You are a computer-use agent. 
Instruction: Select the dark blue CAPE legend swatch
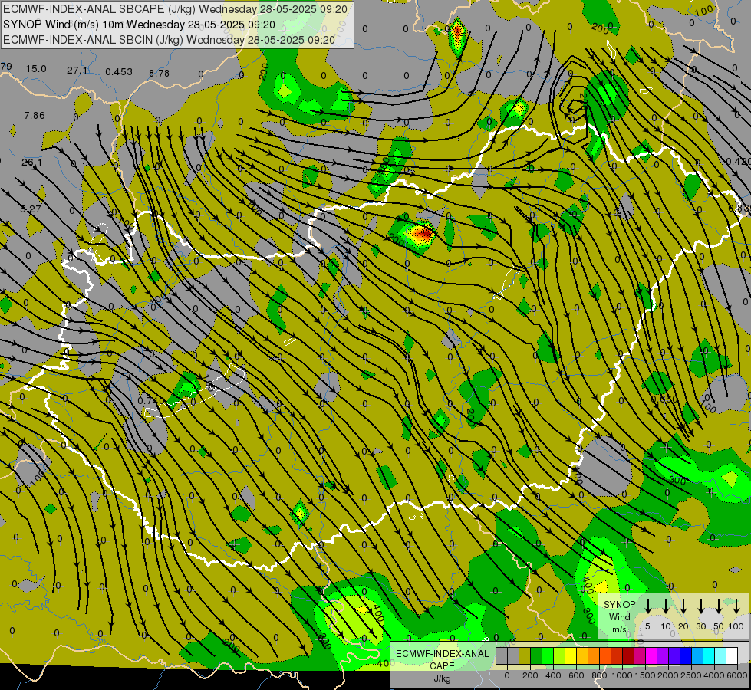685,655
